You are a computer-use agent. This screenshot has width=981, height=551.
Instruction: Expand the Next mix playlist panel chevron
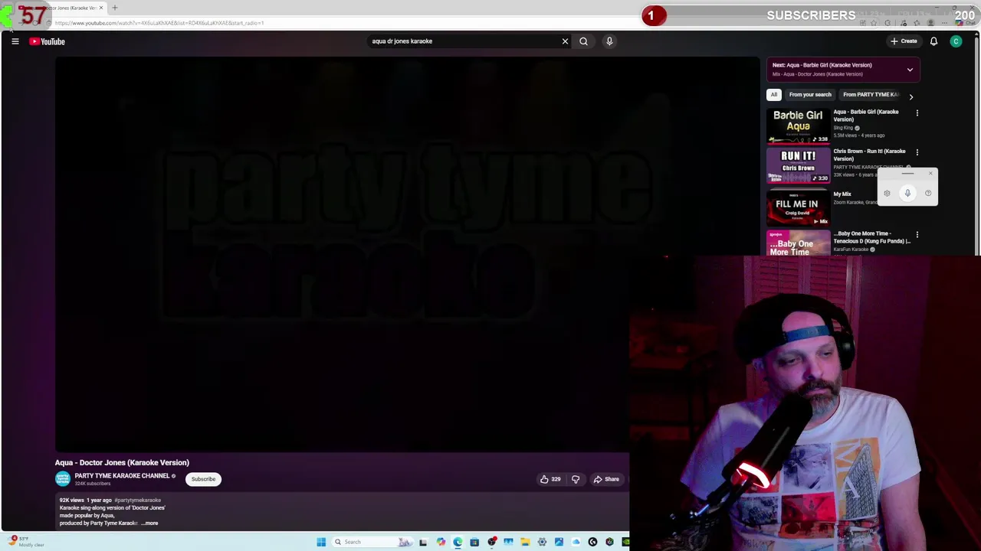910,70
